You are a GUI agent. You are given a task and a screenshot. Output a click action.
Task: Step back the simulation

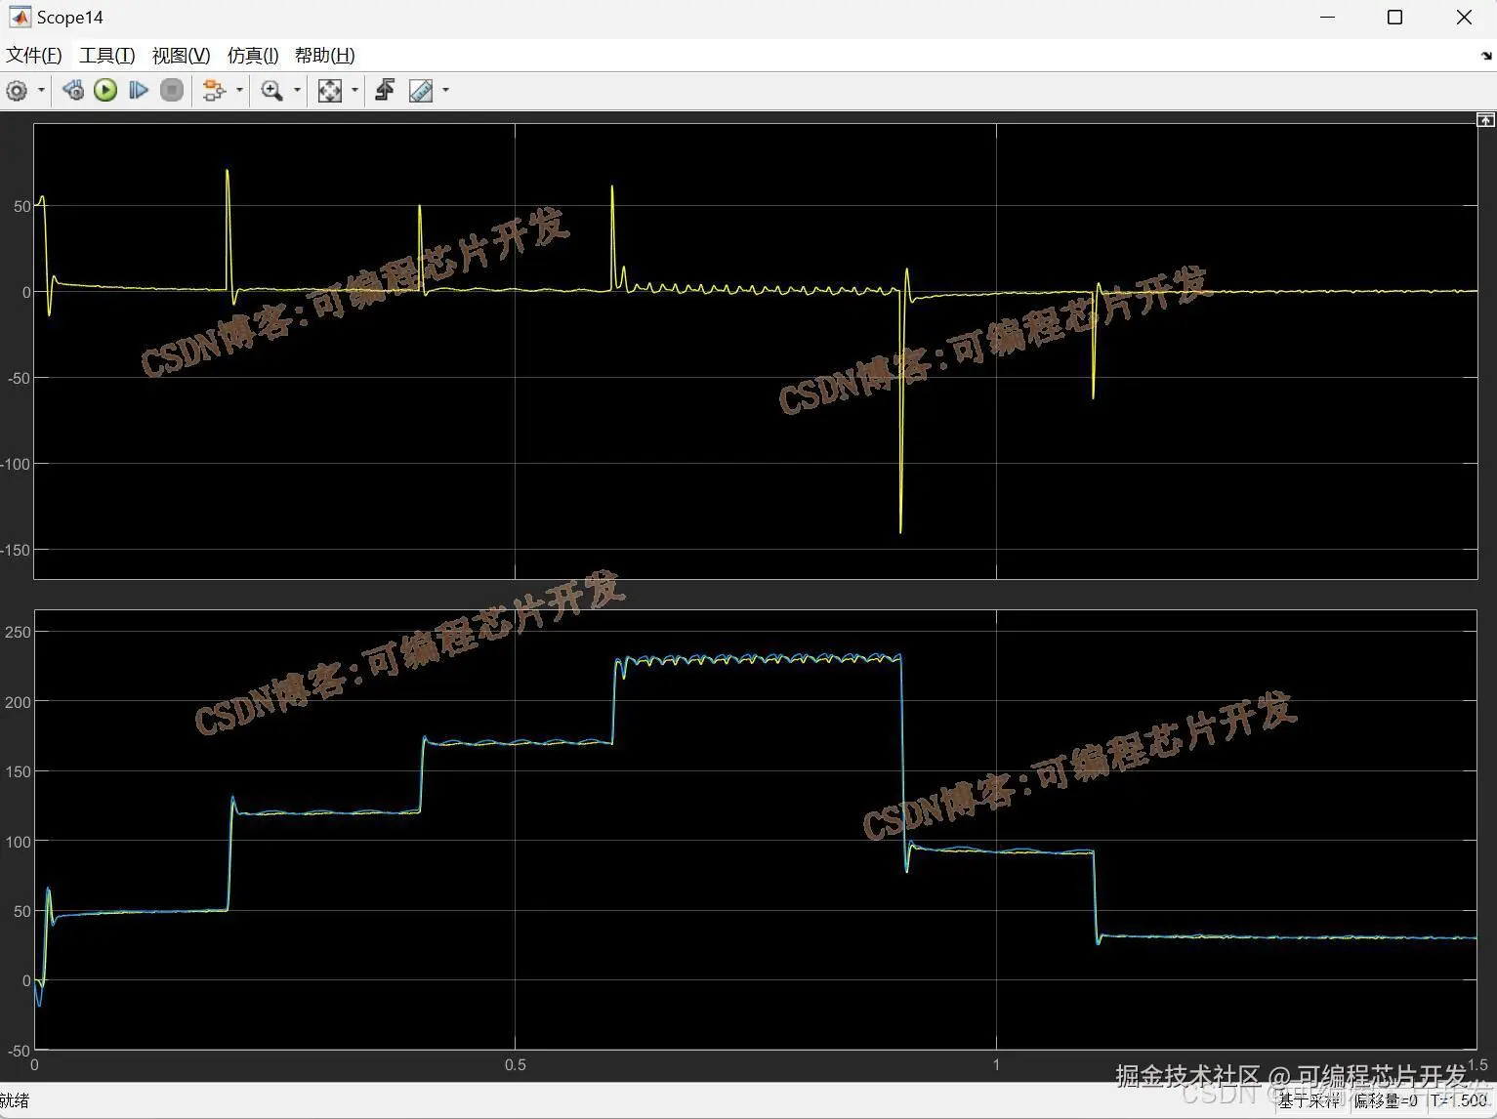pyautogui.click(x=72, y=91)
